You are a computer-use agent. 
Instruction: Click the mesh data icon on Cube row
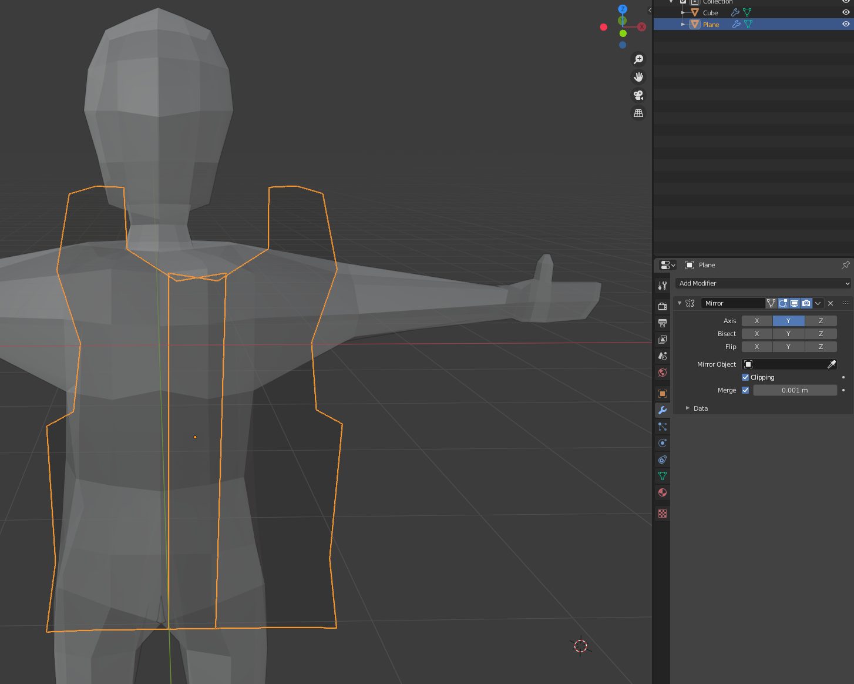click(747, 12)
